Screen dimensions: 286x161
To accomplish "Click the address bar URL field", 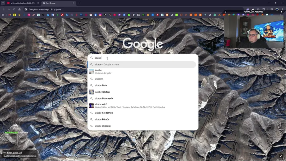I will coord(133,9).
